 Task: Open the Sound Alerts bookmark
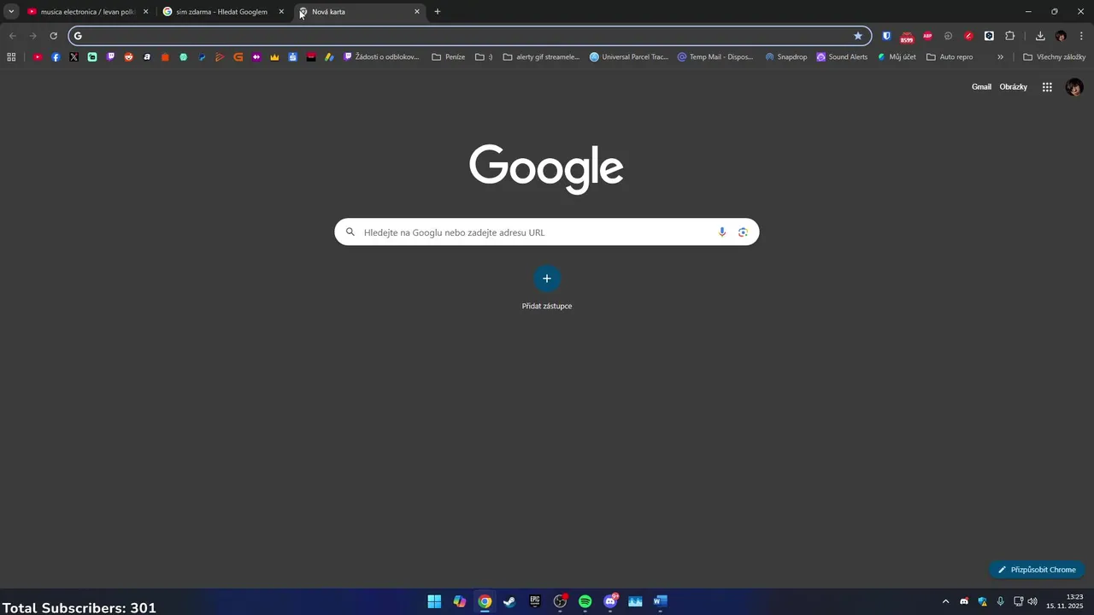pyautogui.click(x=842, y=57)
